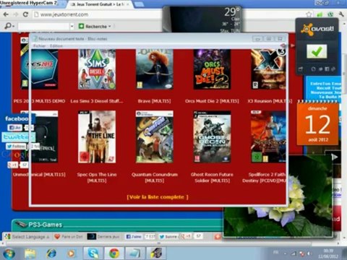Click the browser address bar
Viewport: 347px width, 260px height.
pyautogui.click(x=168, y=14)
